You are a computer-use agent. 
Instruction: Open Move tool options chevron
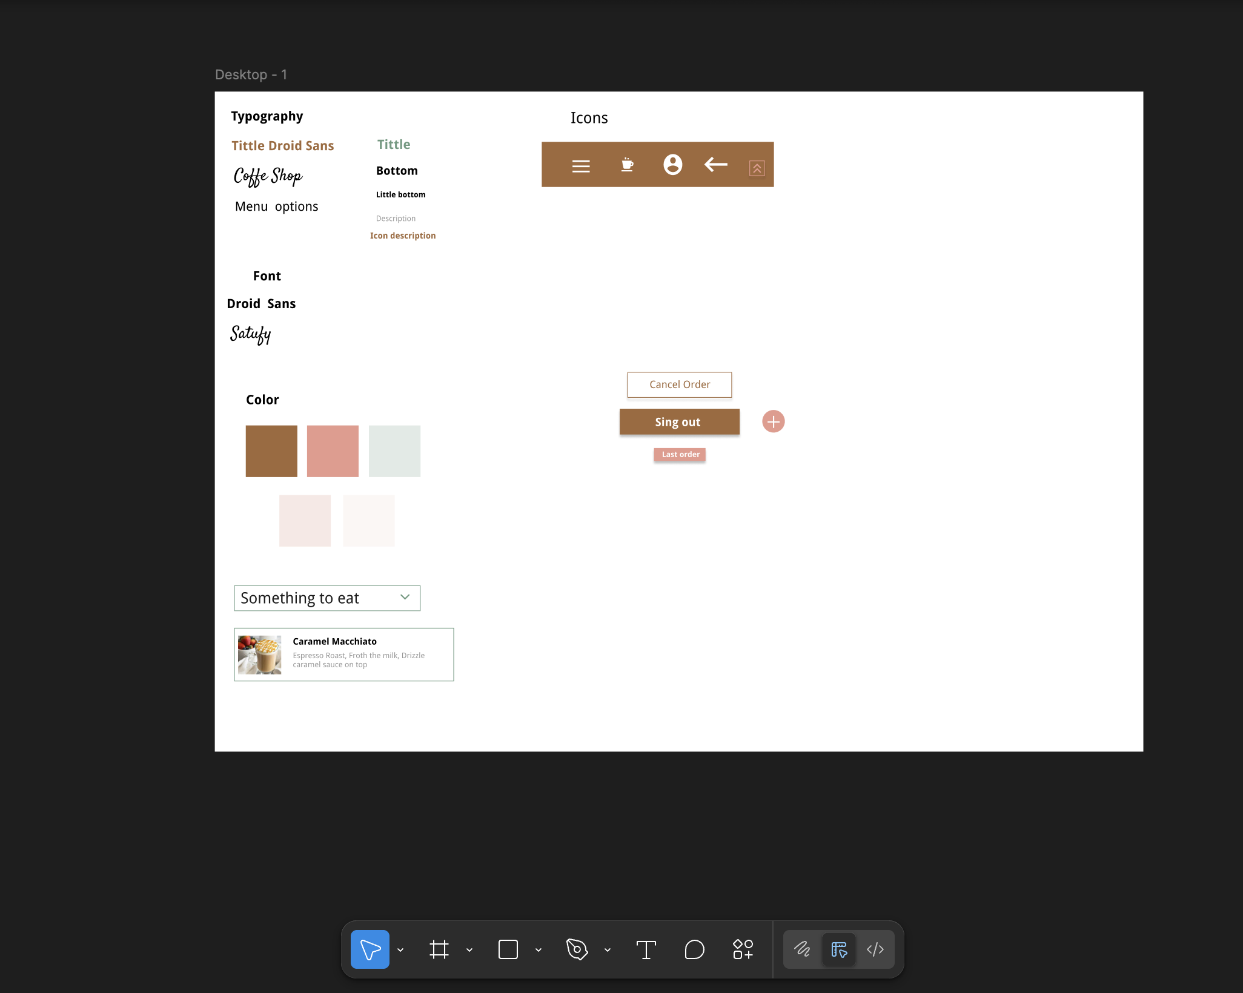(x=400, y=950)
